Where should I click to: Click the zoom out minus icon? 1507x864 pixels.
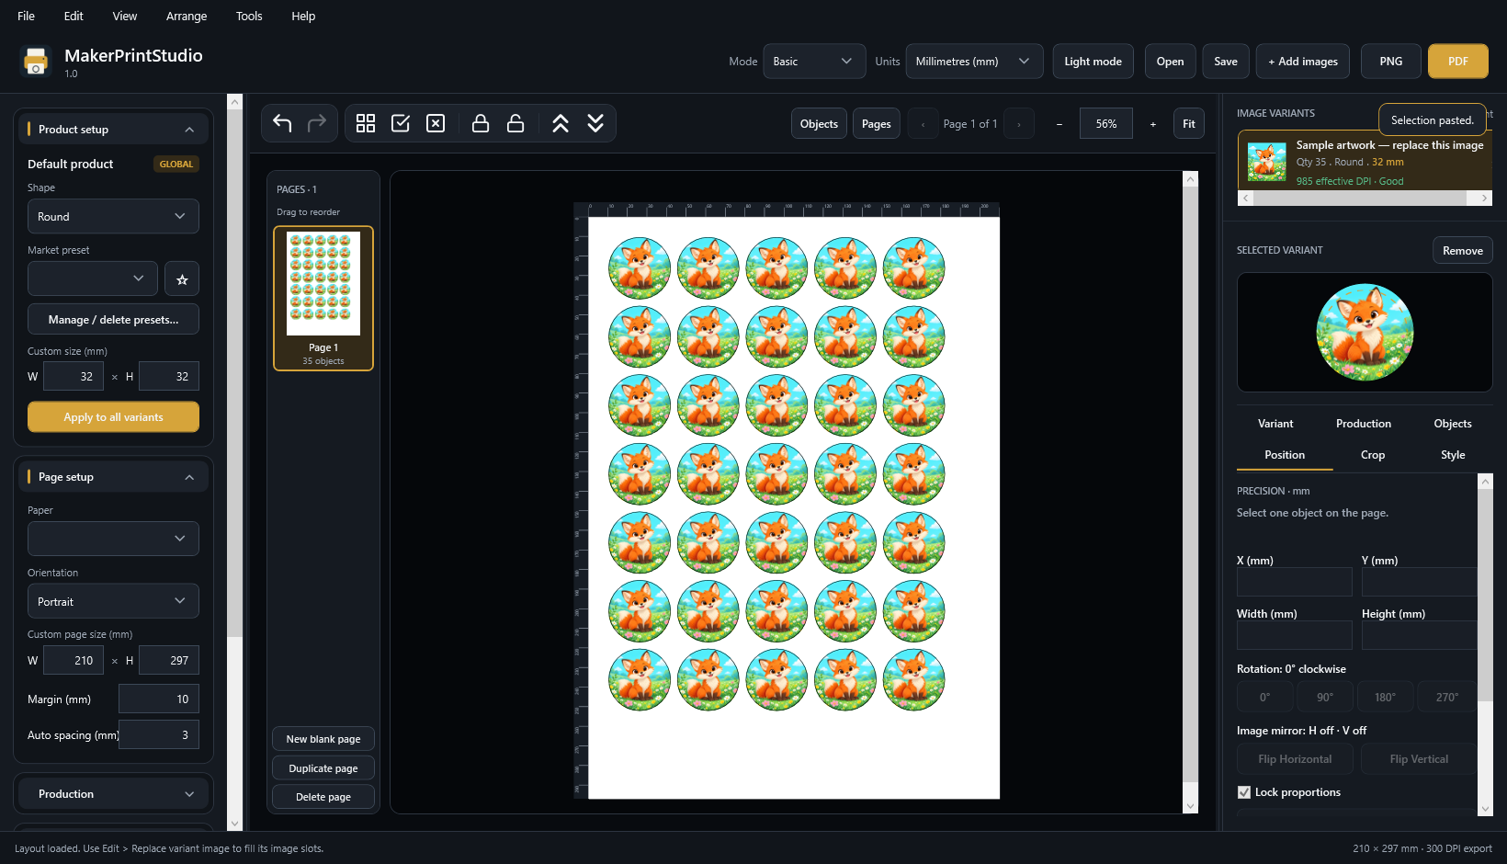(1059, 124)
